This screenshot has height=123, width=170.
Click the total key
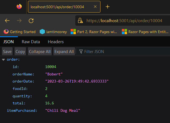coord(19,103)
